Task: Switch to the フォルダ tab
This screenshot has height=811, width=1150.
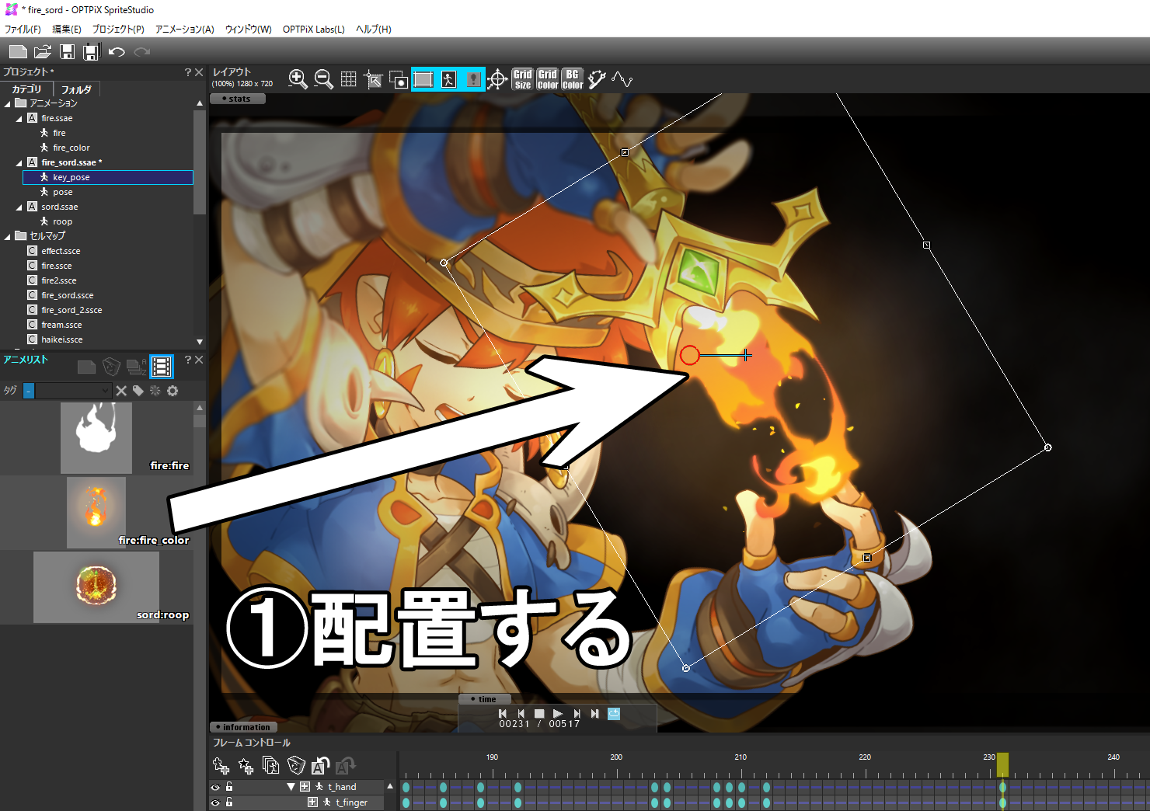Action: coord(76,89)
